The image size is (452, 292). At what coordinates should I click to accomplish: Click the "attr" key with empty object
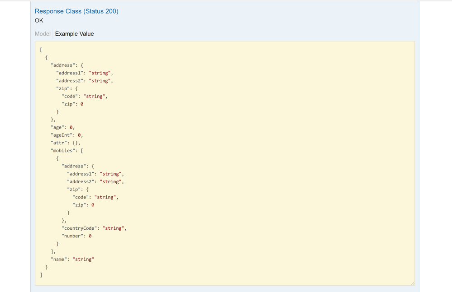point(58,143)
